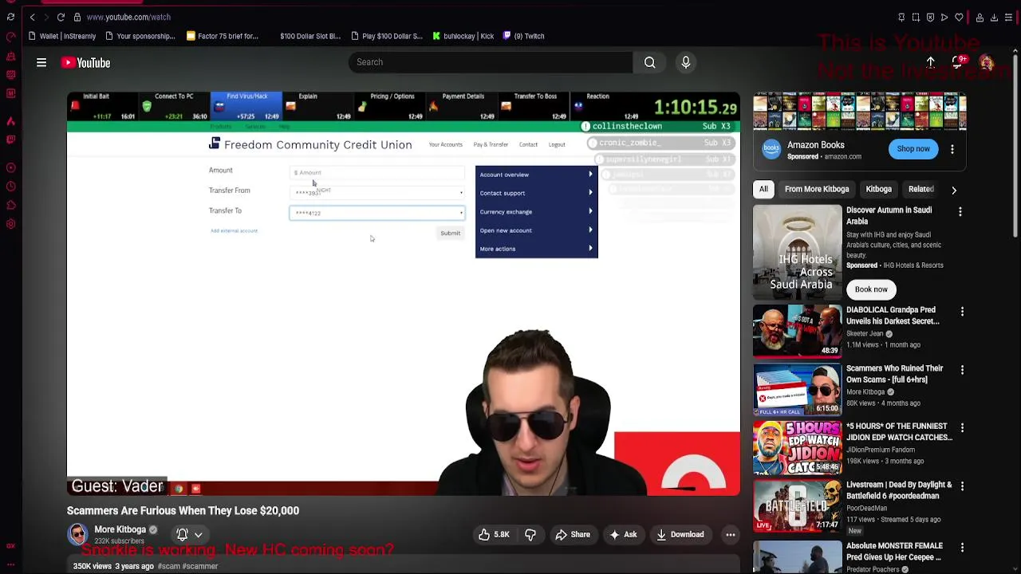This screenshot has width=1021, height=574.
Task: Click the Submit button in transfer form
Action: 450,234
